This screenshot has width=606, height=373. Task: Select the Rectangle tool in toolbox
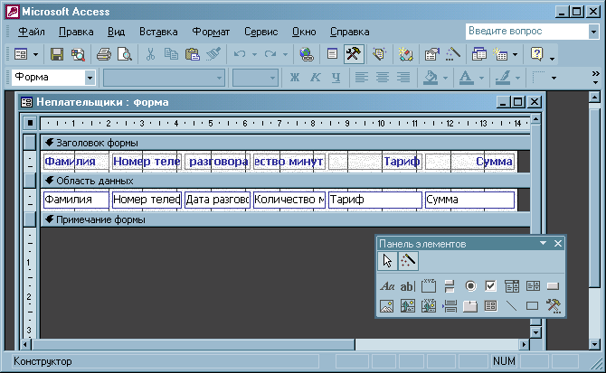[533, 306]
